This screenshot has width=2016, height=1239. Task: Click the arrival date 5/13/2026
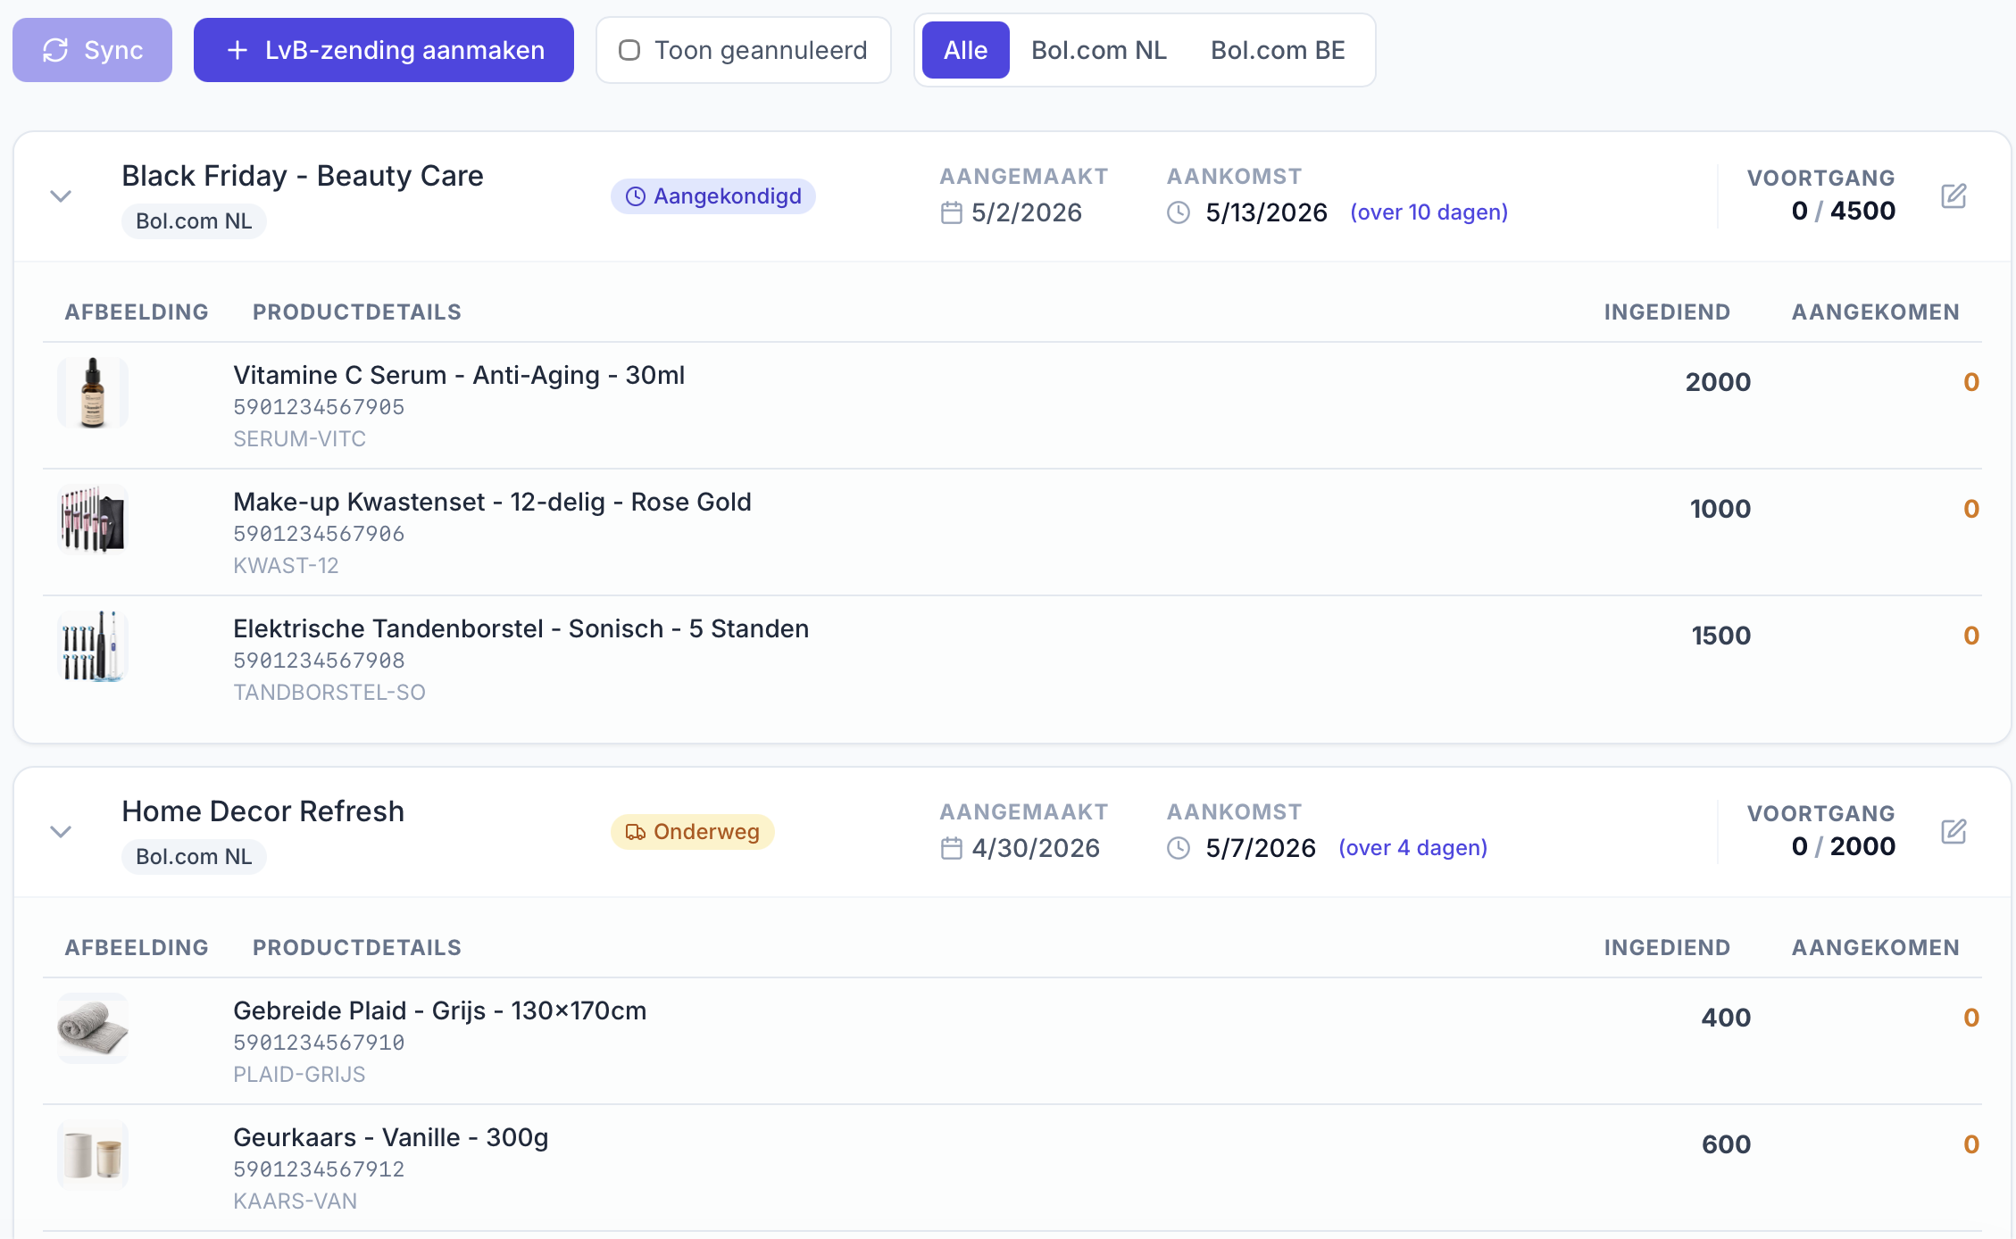(x=1266, y=212)
